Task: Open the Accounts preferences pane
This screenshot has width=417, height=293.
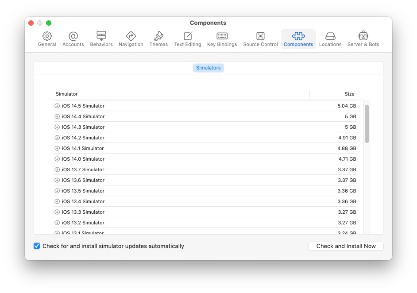Action: point(73,39)
